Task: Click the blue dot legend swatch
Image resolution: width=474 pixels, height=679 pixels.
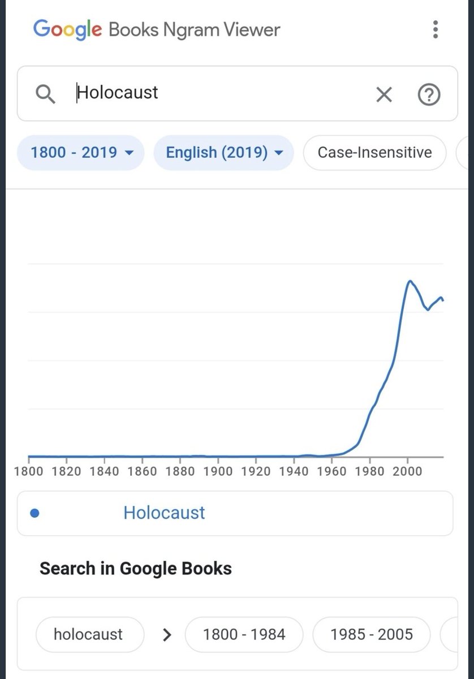Action: [35, 513]
